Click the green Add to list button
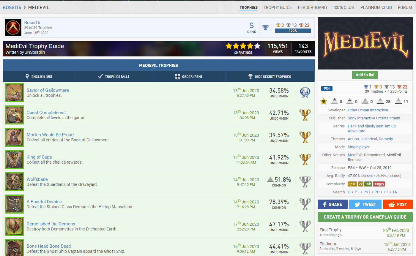The width and height of the screenshot is (416, 256). click(365, 75)
